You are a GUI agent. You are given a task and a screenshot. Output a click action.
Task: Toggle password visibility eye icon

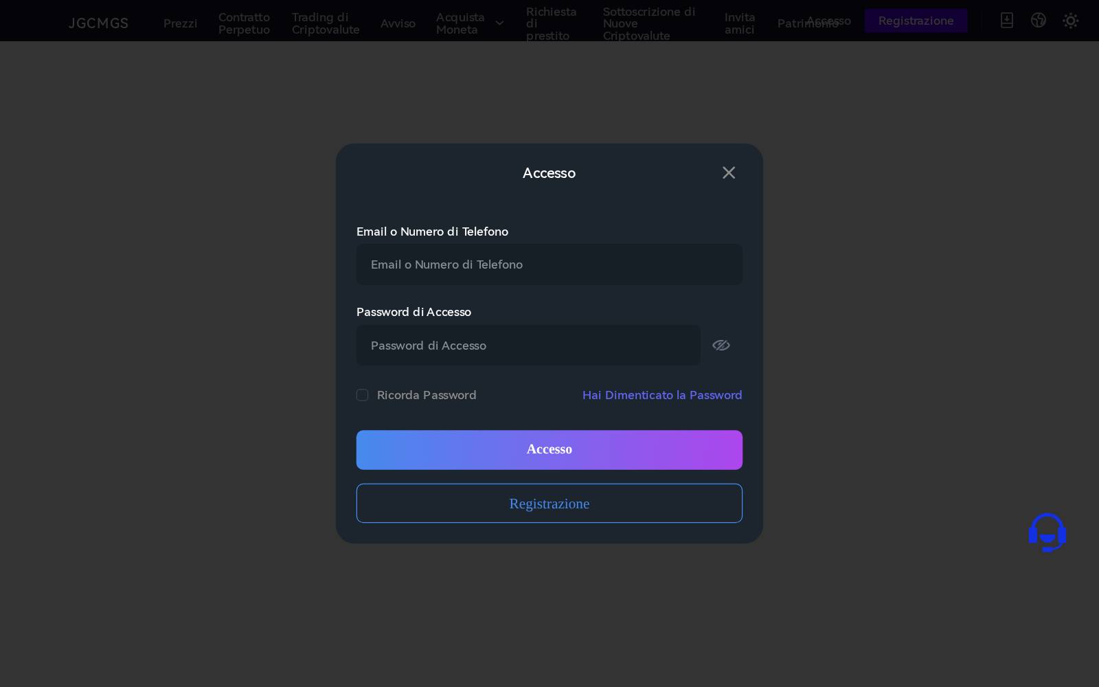pos(721,345)
